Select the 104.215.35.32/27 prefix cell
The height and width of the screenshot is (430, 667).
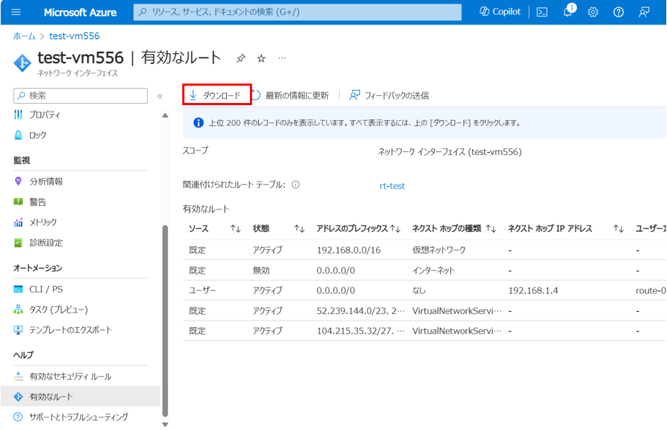361,331
